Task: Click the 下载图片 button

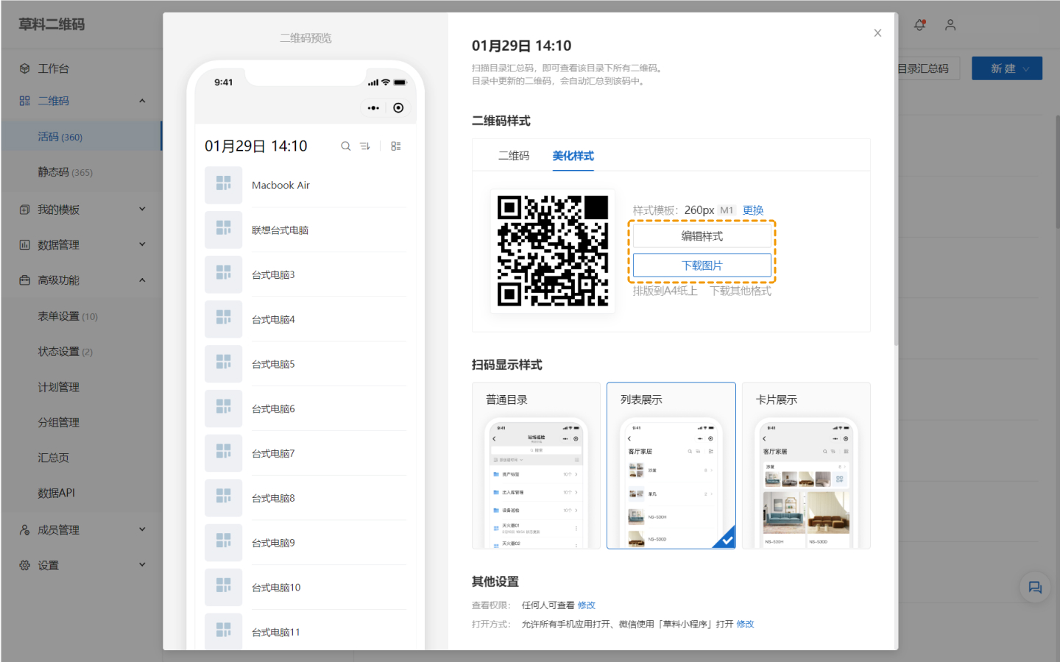Action: pyautogui.click(x=702, y=266)
